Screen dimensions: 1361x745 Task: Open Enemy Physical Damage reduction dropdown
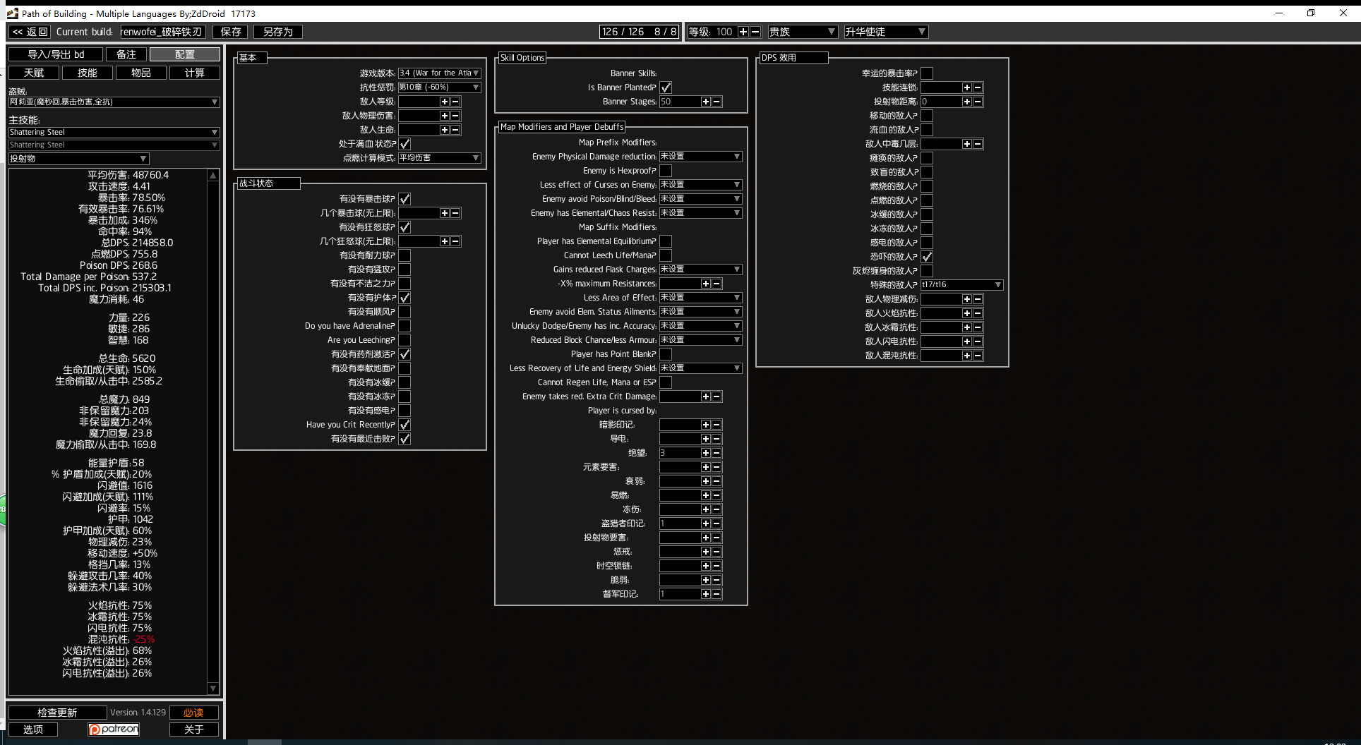[700, 157]
